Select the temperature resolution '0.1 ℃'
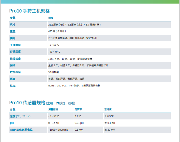 (78, 116)
